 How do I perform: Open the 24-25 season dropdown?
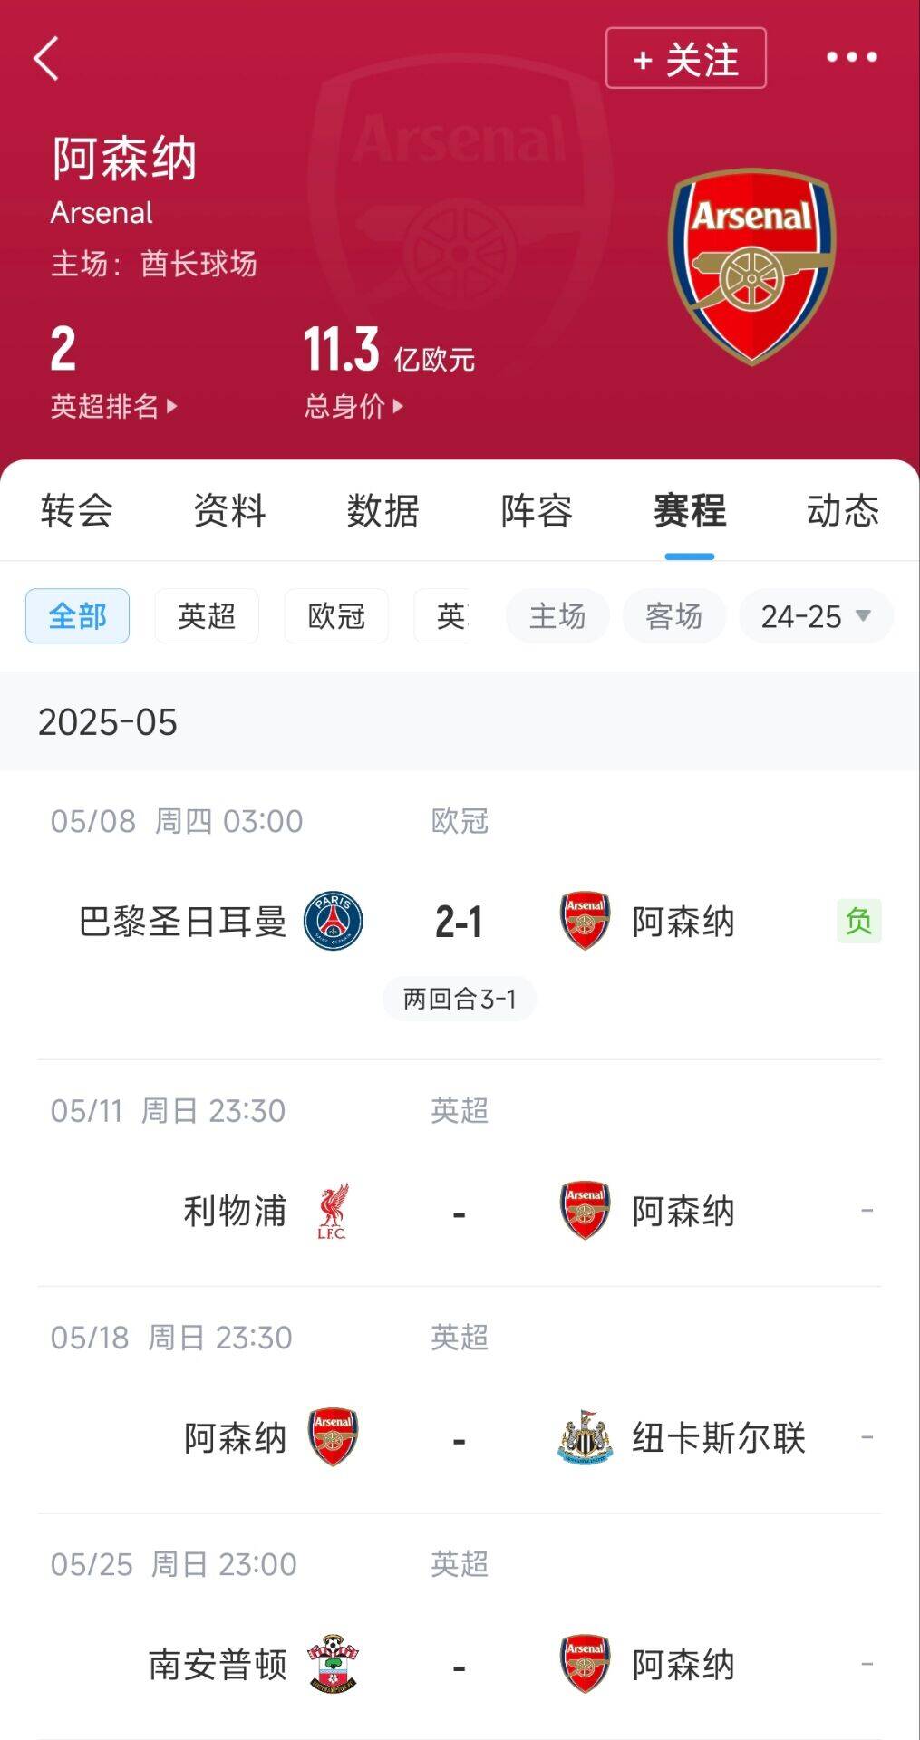816,616
